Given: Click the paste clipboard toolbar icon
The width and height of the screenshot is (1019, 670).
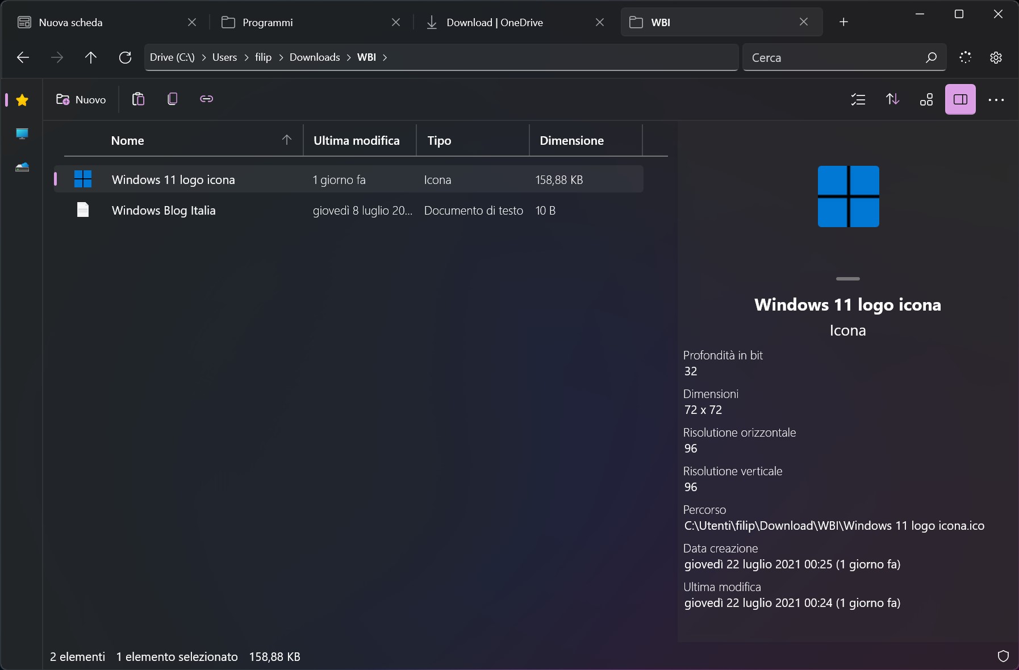Looking at the screenshot, I should click(138, 99).
